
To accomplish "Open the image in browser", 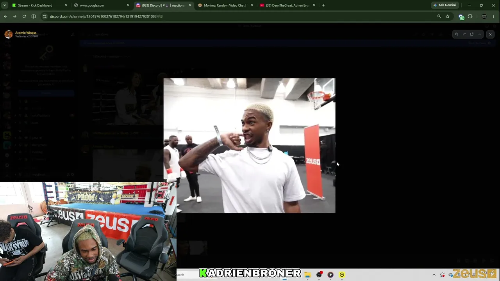I will (x=471, y=34).
